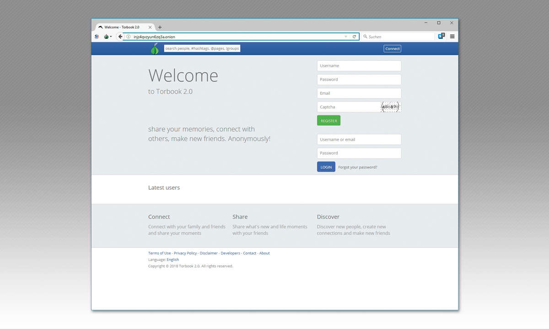Open Forgot your password? link

(358, 167)
